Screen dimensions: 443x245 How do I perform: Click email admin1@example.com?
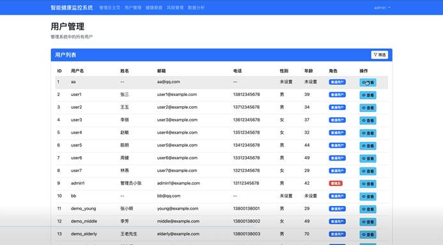178,183
